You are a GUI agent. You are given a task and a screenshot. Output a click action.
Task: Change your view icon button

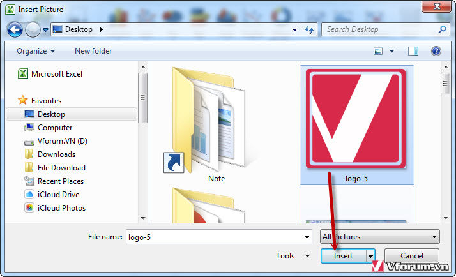(x=378, y=52)
